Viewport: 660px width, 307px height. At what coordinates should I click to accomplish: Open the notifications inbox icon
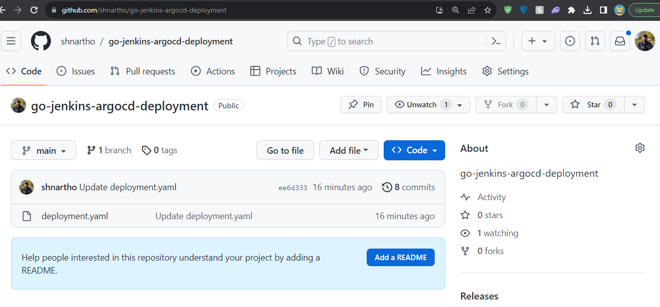(x=620, y=41)
